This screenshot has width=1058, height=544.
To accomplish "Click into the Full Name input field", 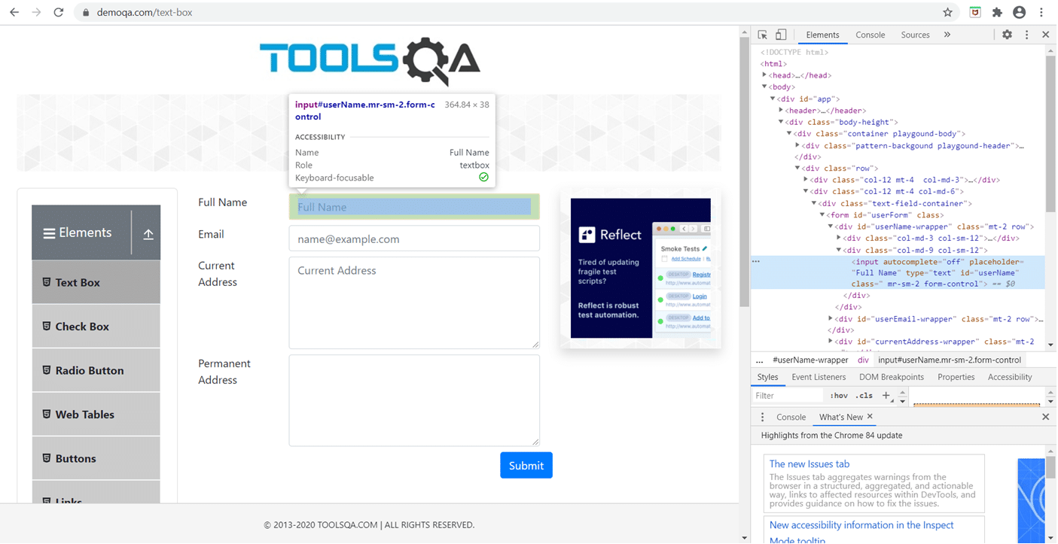I will tap(414, 207).
